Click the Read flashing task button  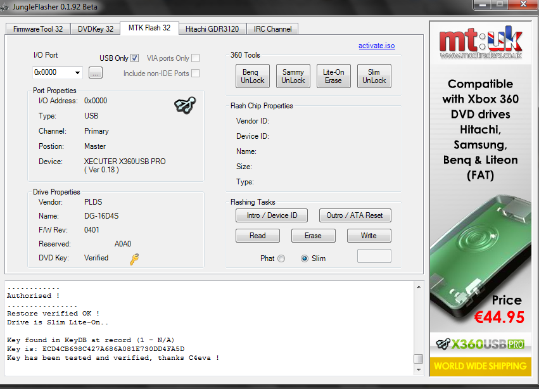[x=258, y=236]
